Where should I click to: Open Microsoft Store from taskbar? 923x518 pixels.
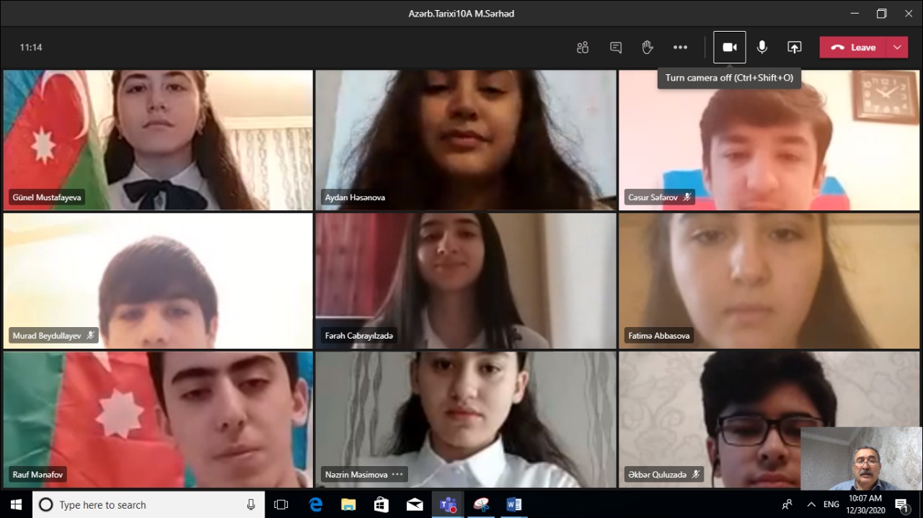pyautogui.click(x=381, y=504)
